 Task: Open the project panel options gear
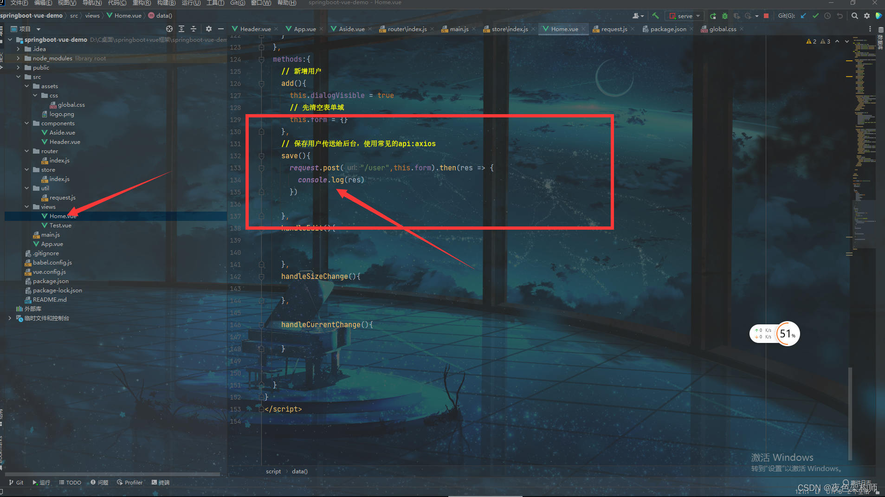(209, 29)
